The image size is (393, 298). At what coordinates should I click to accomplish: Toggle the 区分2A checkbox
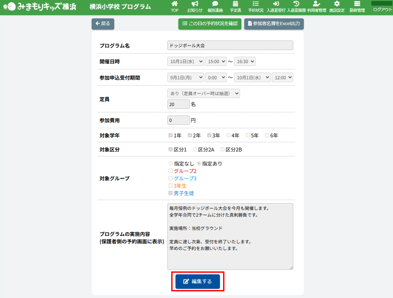click(x=195, y=149)
